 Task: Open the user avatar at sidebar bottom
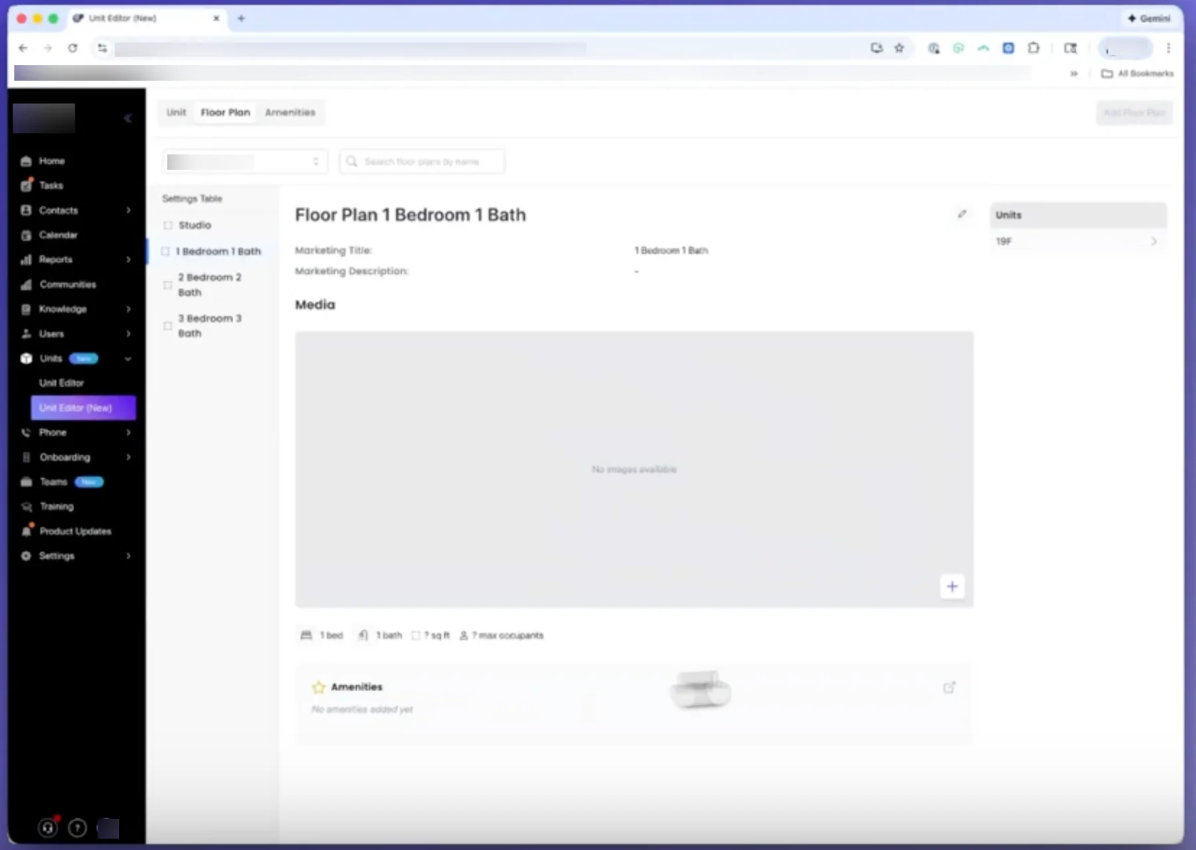point(108,827)
